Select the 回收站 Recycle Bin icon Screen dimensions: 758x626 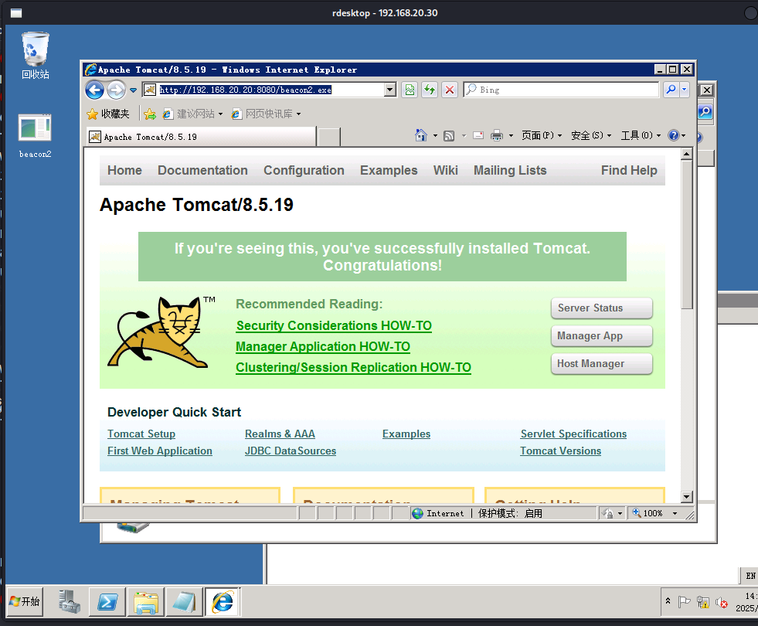pyautogui.click(x=36, y=56)
